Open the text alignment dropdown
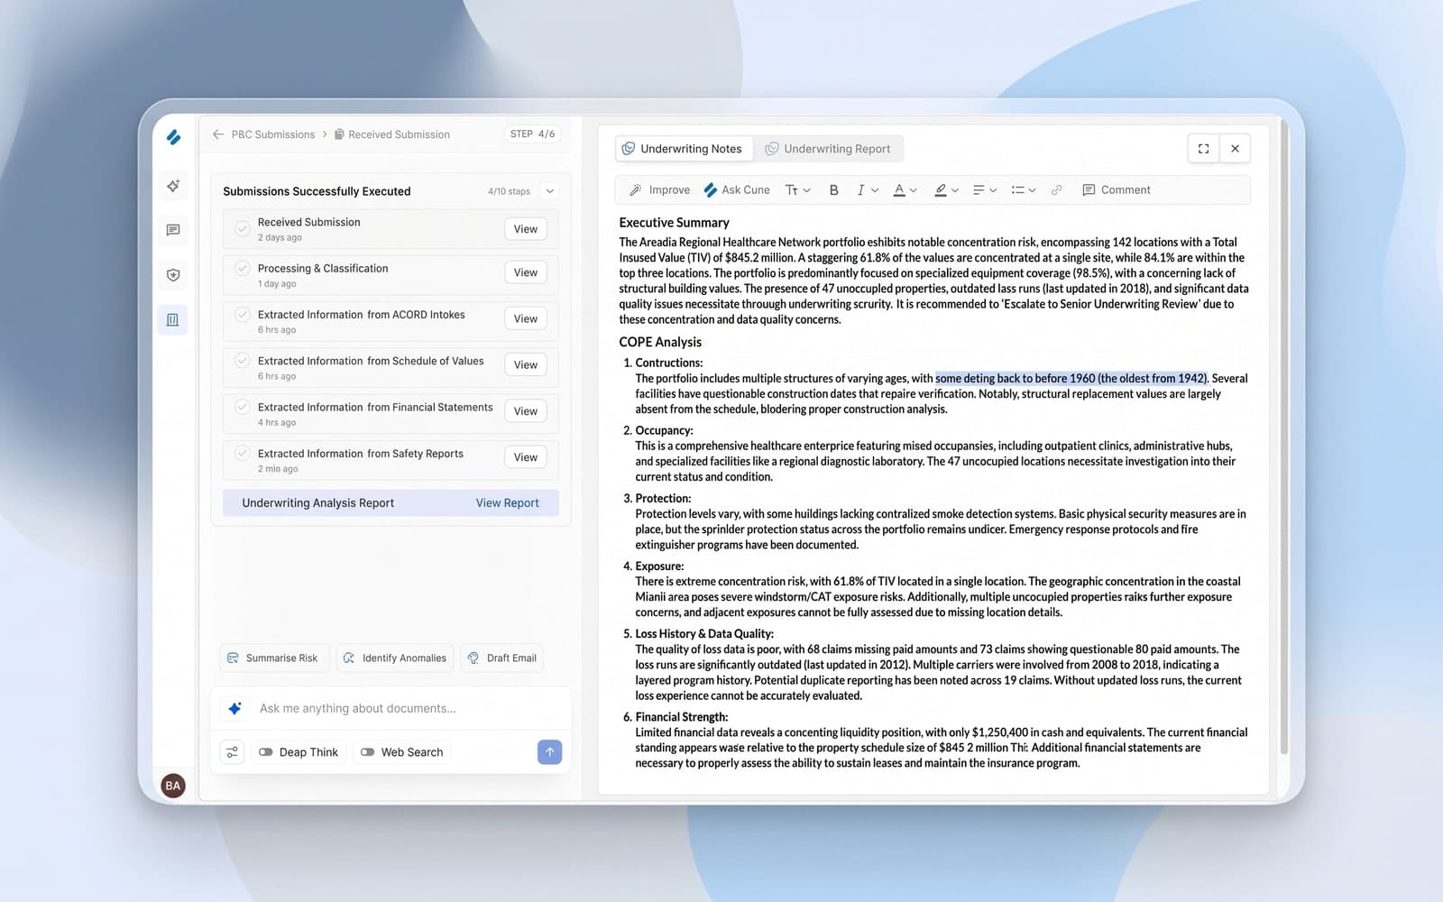This screenshot has height=902, width=1443. click(x=984, y=190)
